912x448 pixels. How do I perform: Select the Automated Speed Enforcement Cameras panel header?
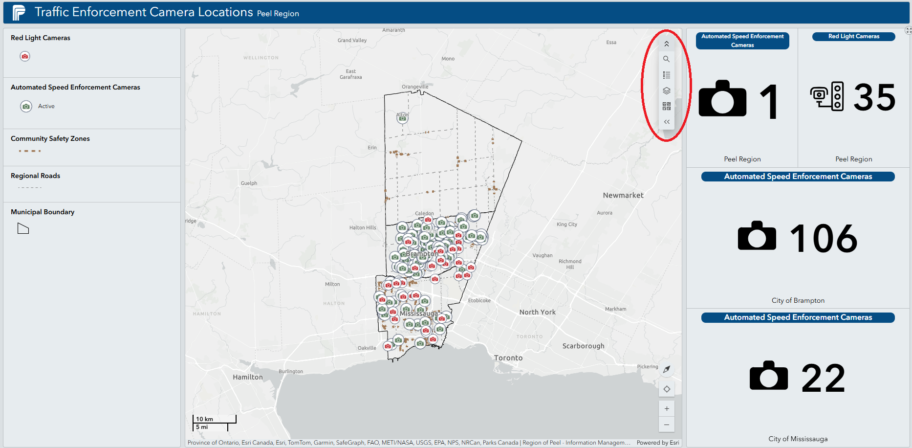coord(742,41)
